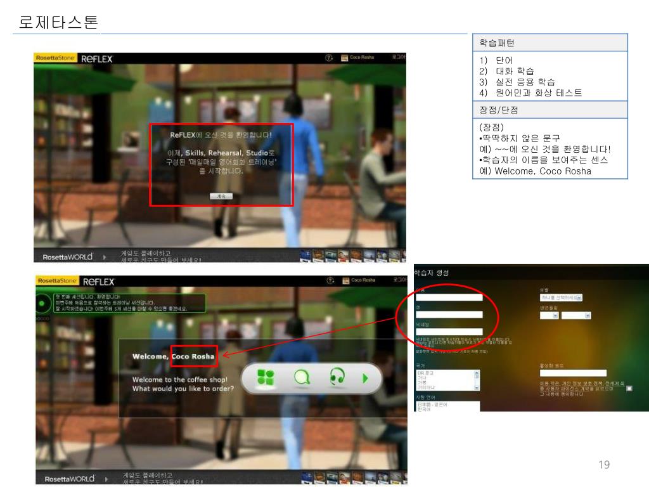Click the RosettaStone yellow logo in the top screenshot

[56, 58]
